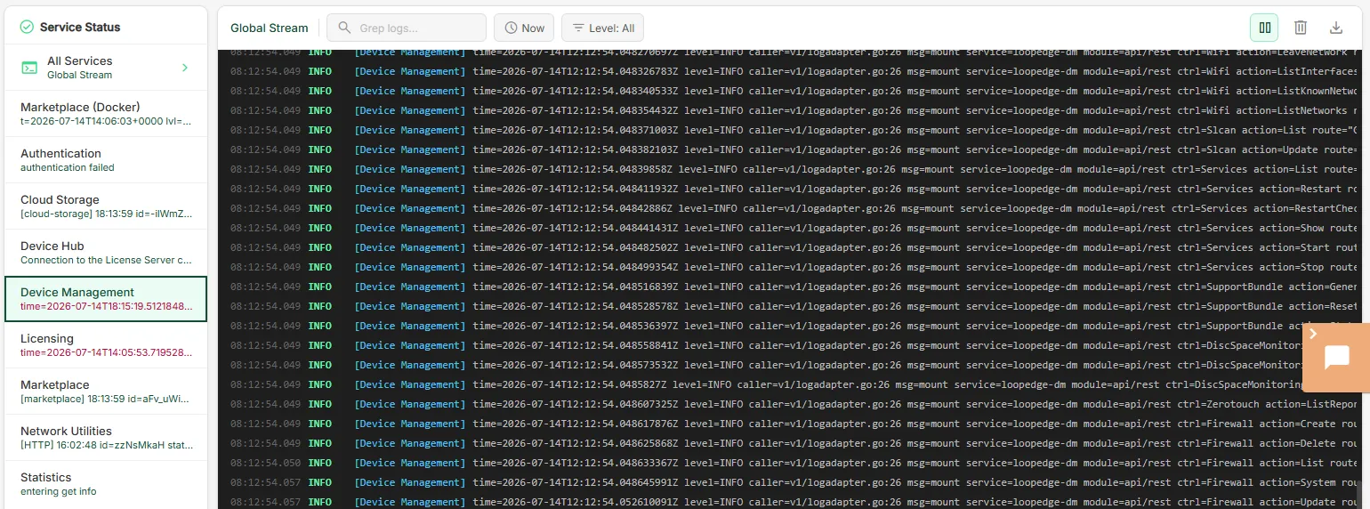Screen dimensions: 1370x509
Task: Select the Network Utilities service
Action: (106, 438)
